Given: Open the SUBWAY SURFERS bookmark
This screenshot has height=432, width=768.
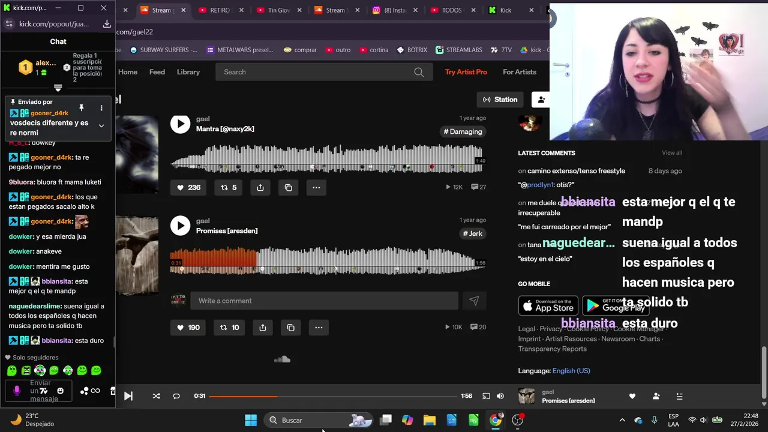Looking at the screenshot, I should (163, 50).
